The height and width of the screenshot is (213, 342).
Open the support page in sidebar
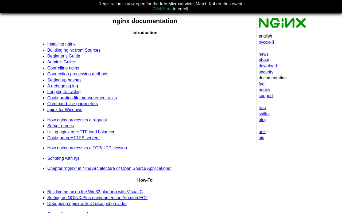pyautogui.click(x=266, y=96)
